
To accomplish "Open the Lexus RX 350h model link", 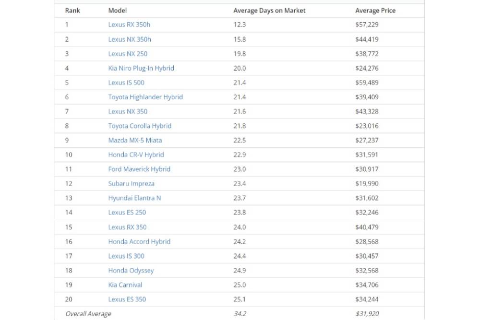I will tap(129, 25).
